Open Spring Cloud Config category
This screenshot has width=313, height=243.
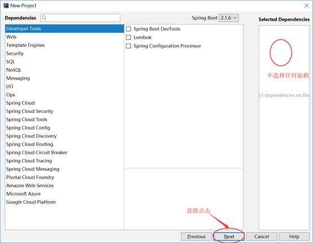(64, 128)
